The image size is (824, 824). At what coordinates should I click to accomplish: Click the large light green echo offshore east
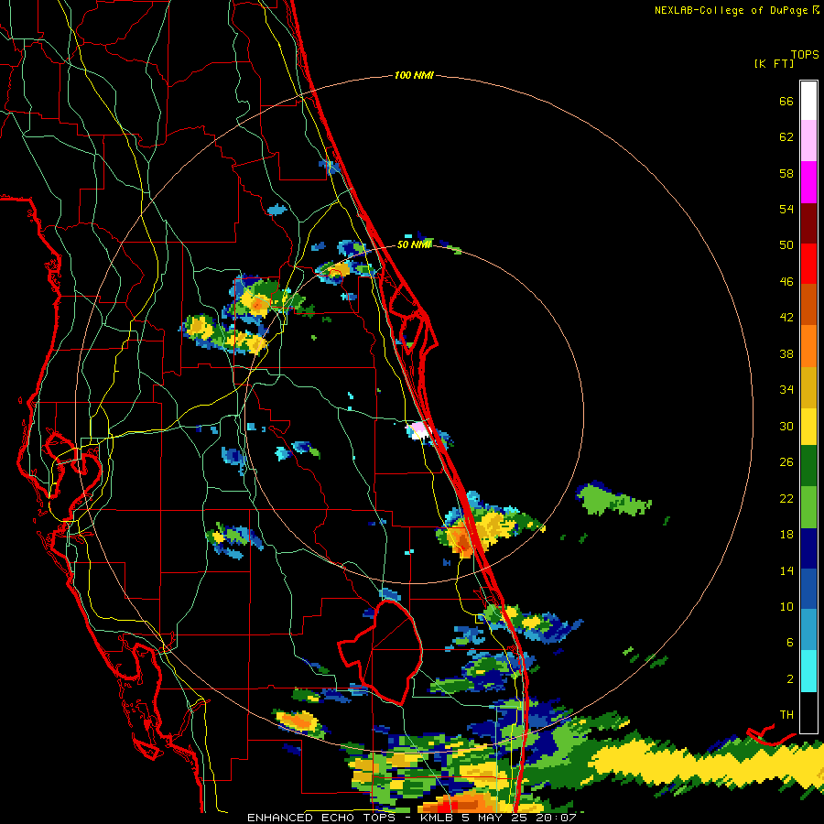click(613, 500)
